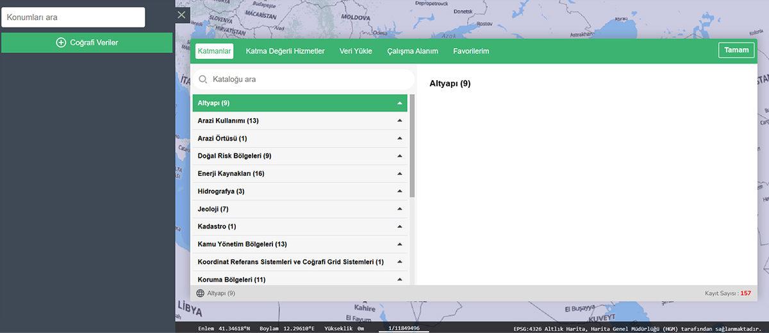769x333 pixels.
Task: Click the globe icon in the footer bar
Action: [200, 293]
